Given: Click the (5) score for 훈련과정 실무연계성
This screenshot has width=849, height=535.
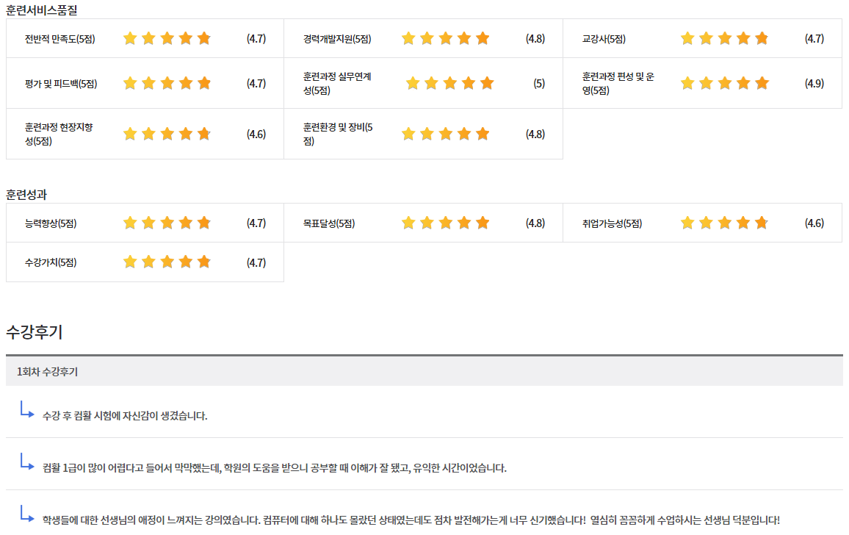Looking at the screenshot, I should pos(539,84).
